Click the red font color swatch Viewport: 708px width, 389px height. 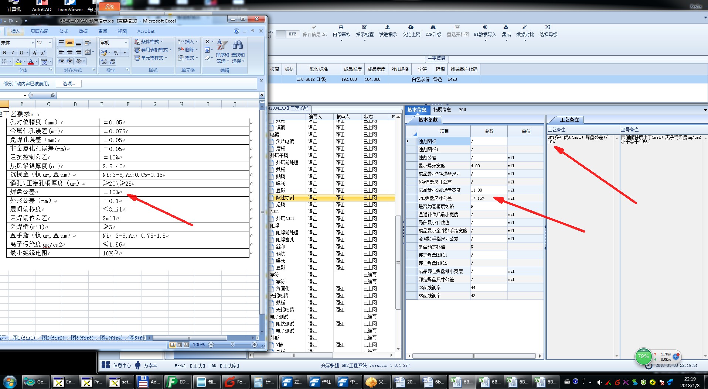[31, 62]
